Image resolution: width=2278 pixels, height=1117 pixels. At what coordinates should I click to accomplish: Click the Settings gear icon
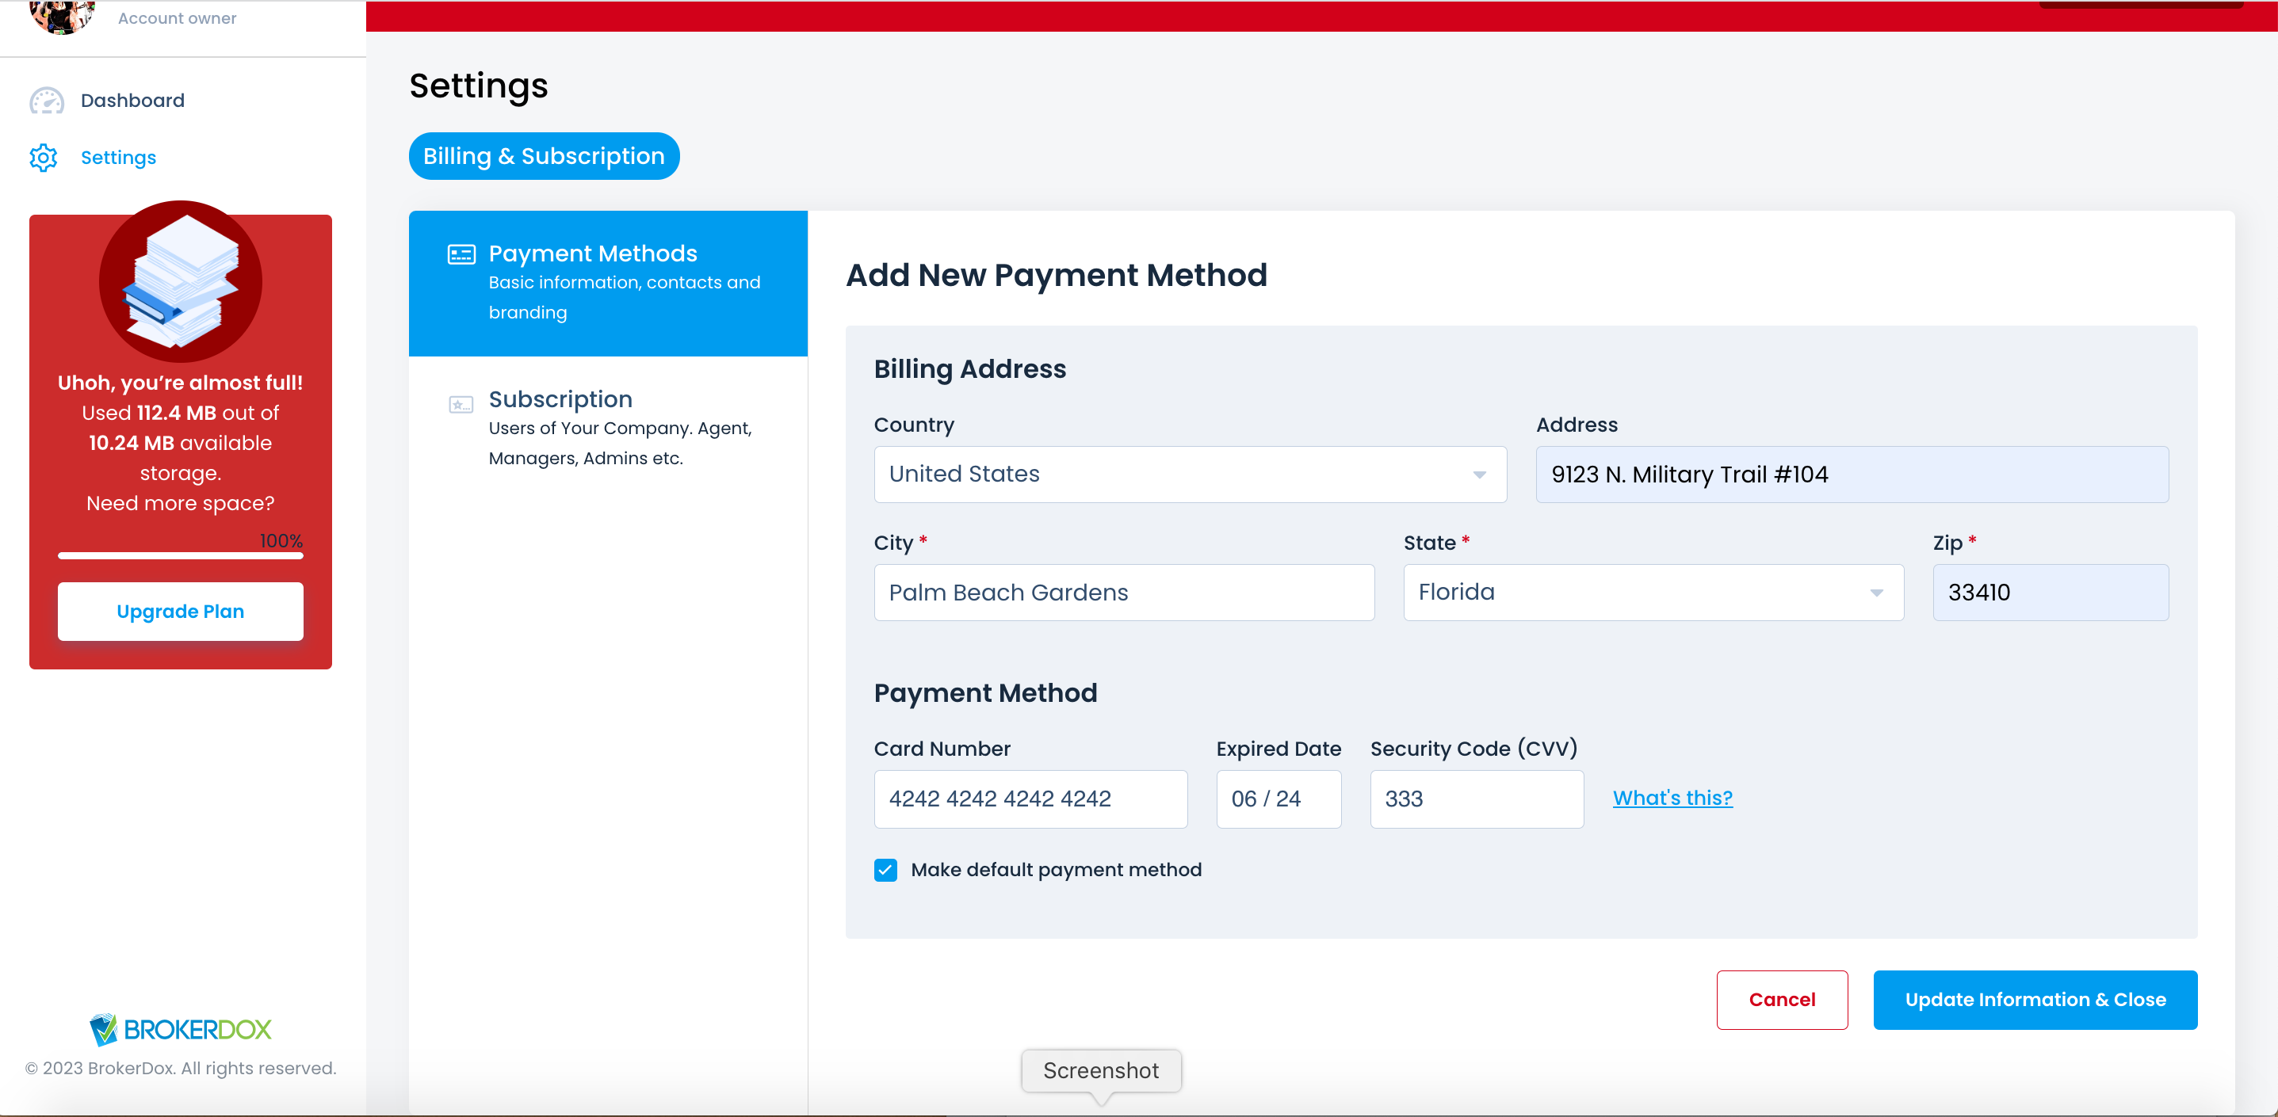(44, 158)
